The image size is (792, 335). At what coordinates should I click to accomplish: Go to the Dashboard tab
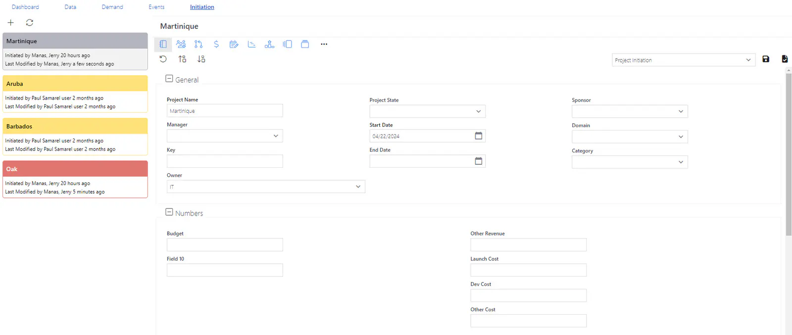click(25, 7)
